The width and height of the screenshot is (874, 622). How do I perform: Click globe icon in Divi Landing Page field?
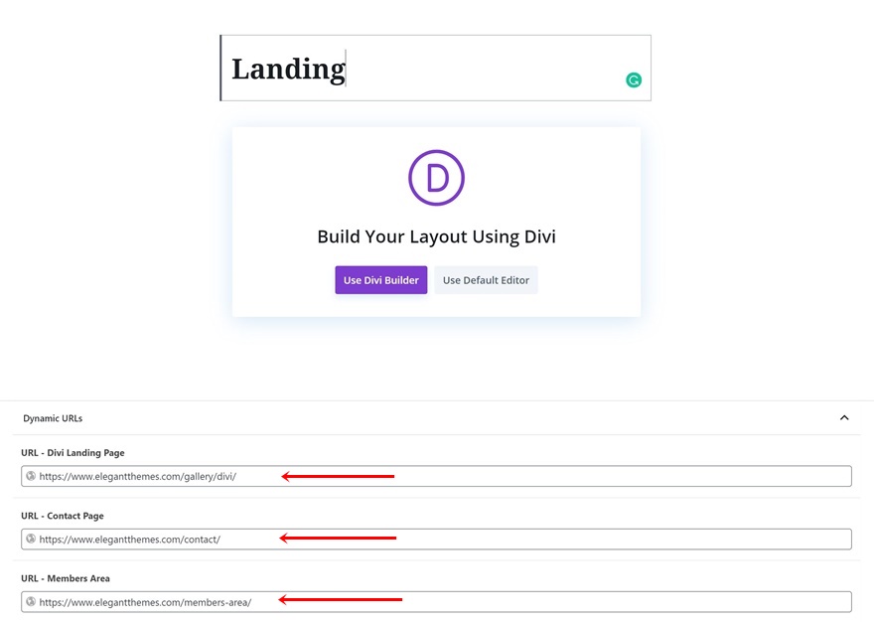31,476
